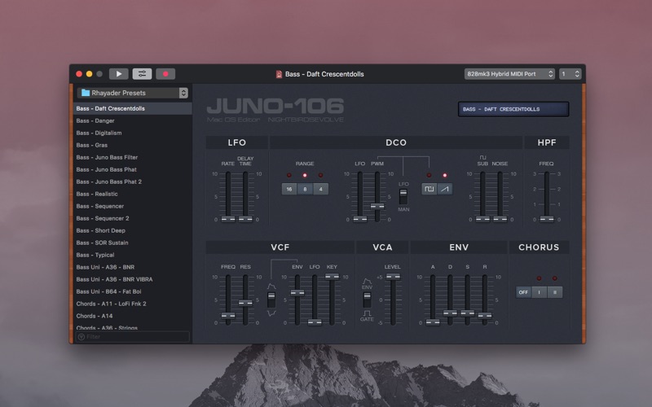Click the play button in the title bar

118,74
